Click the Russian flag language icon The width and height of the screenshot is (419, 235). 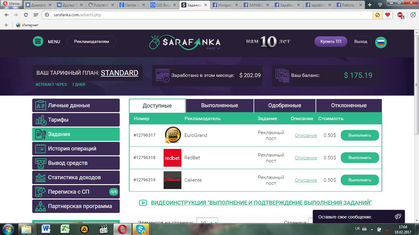tap(381, 42)
